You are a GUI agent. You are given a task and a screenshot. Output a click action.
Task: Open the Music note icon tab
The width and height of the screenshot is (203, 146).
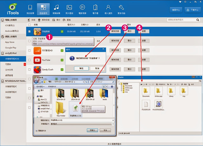point(56,9)
